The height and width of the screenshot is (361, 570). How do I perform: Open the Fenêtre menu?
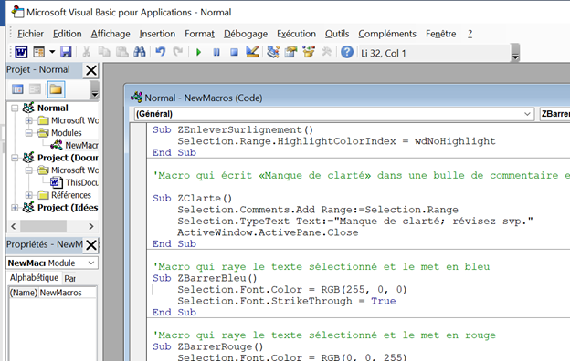[x=441, y=34]
